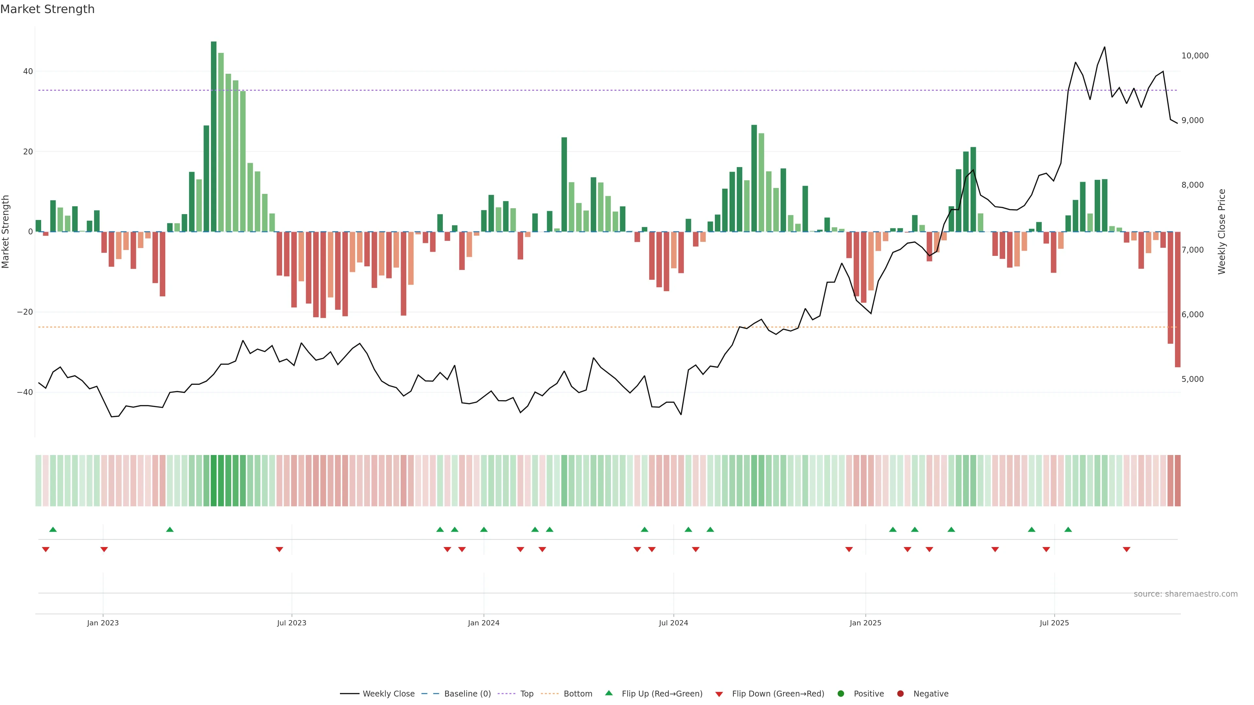Screen dimensions: 1254x705
Task: Click the Jan 2024 x-axis label
Action: coord(483,623)
